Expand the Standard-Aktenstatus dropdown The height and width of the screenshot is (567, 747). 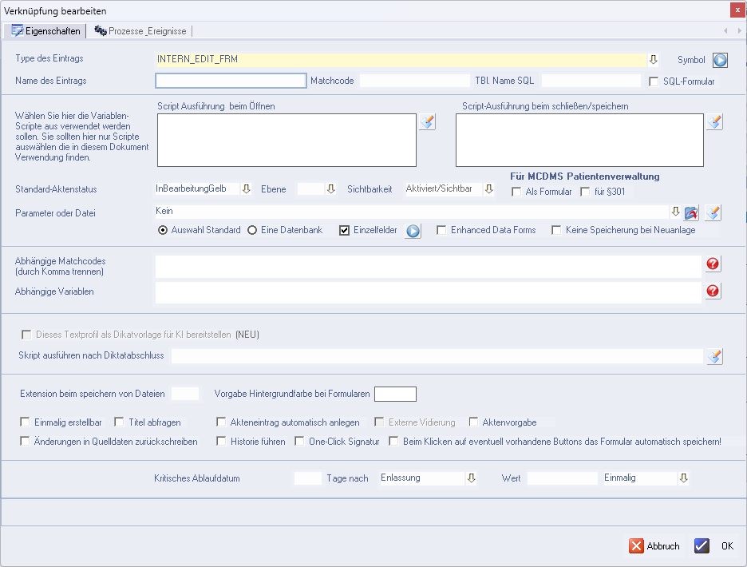[x=246, y=189]
